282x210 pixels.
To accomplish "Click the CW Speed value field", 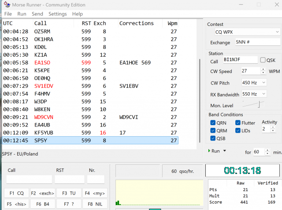I will point(251,71).
